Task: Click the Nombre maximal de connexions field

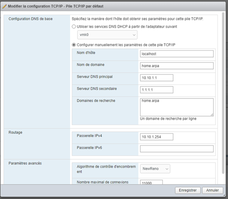Action: (x=151, y=182)
